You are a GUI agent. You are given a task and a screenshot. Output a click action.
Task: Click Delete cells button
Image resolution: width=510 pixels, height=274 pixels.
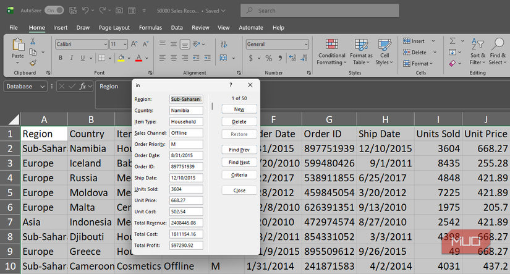415,52
